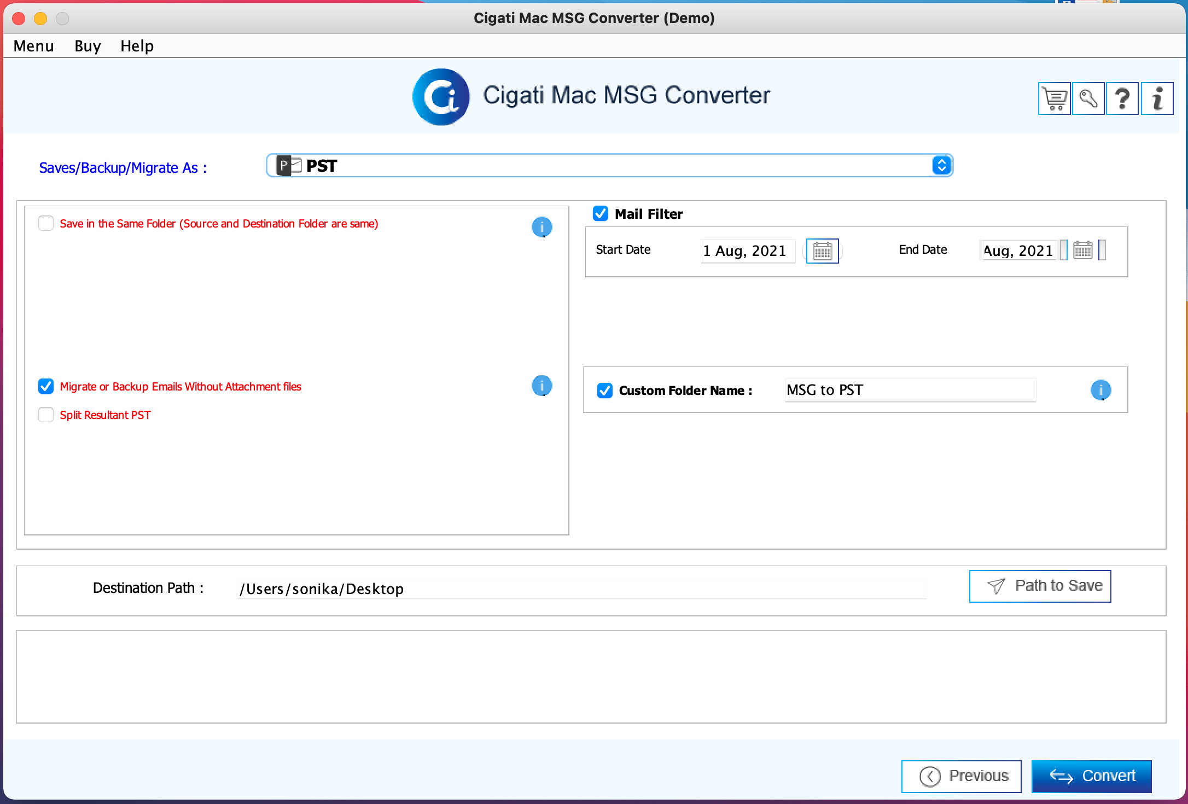1188x804 pixels.
Task: Click the empty log area below destination path
Action: click(x=591, y=677)
